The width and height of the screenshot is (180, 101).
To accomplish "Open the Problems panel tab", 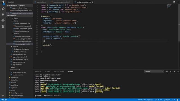I will [38, 72].
